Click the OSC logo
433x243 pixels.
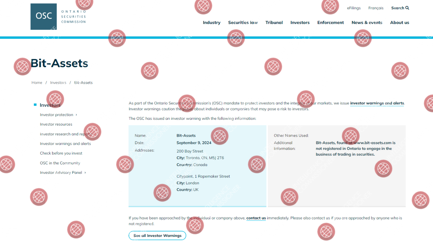(x=58, y=17)
